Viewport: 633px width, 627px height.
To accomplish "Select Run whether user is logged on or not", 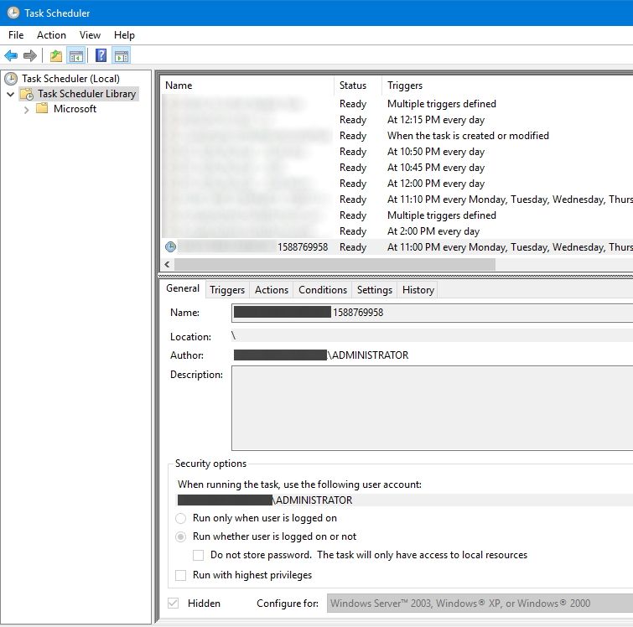I will pos(180,536).
